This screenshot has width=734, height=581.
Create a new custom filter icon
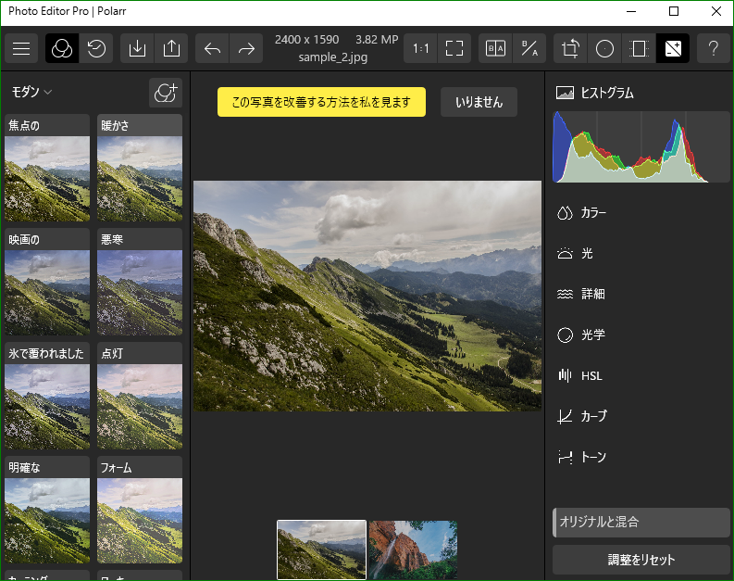click(166, 93)
